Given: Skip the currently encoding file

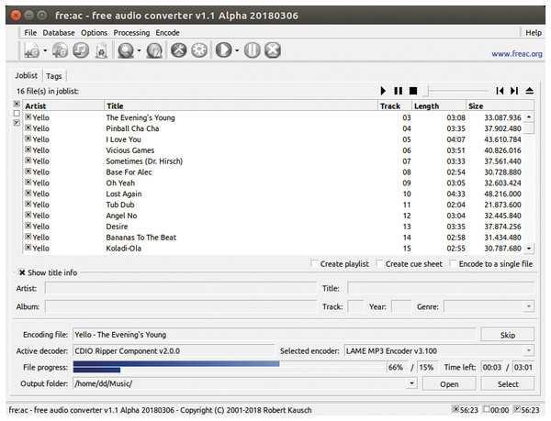Looking at the screenshot, I should coord(508,335).
